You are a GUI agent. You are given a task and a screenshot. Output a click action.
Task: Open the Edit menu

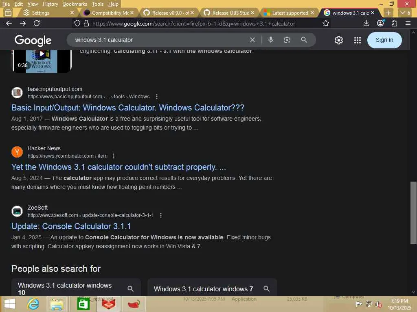18,4
